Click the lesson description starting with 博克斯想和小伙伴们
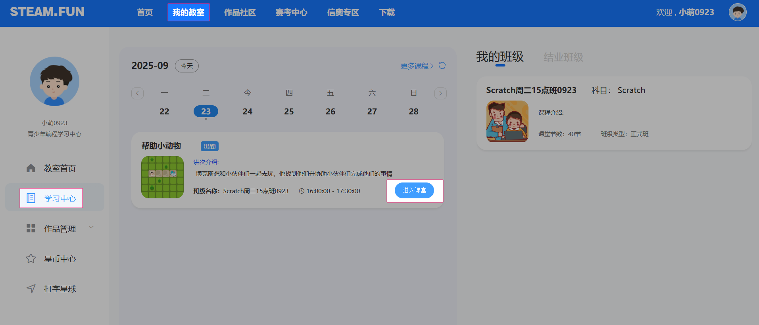 coord(294,174)
